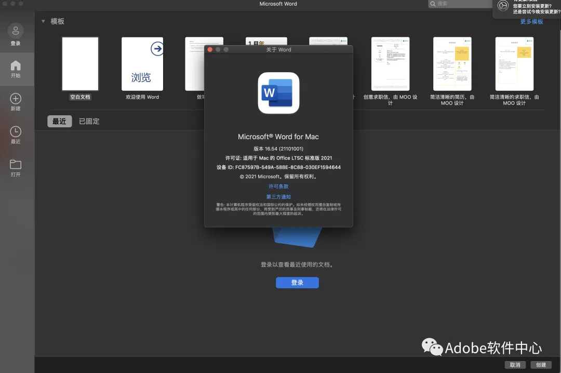Click the magnifier icon in search field
561x373 pixels.
coord(433,4)
